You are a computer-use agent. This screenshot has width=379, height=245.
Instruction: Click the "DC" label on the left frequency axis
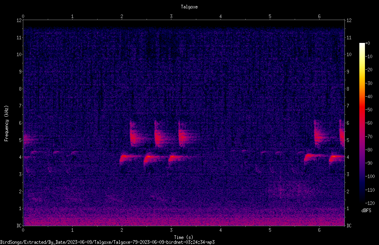[x=19, y=226]
